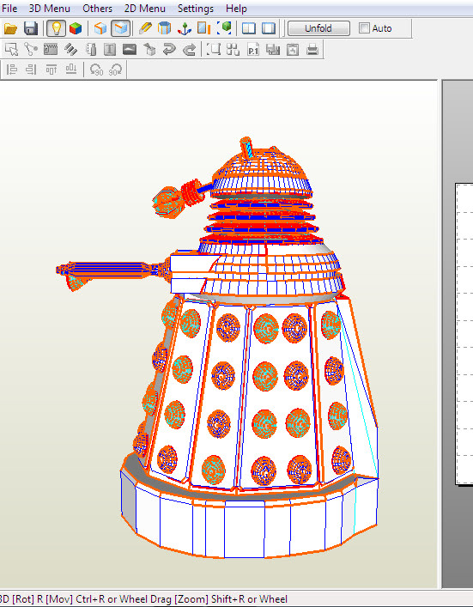Image resolution: width=473 pixels, height=607 pixels.
Task: Click the align bottom icon
Action: pyautogui.click(x=71, y=70)
